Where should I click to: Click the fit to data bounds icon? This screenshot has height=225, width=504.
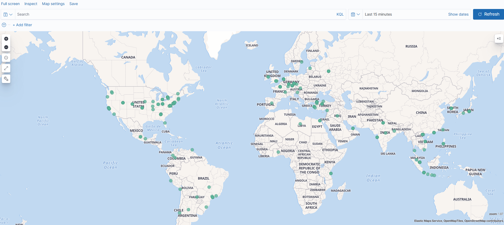coord(6,58)
